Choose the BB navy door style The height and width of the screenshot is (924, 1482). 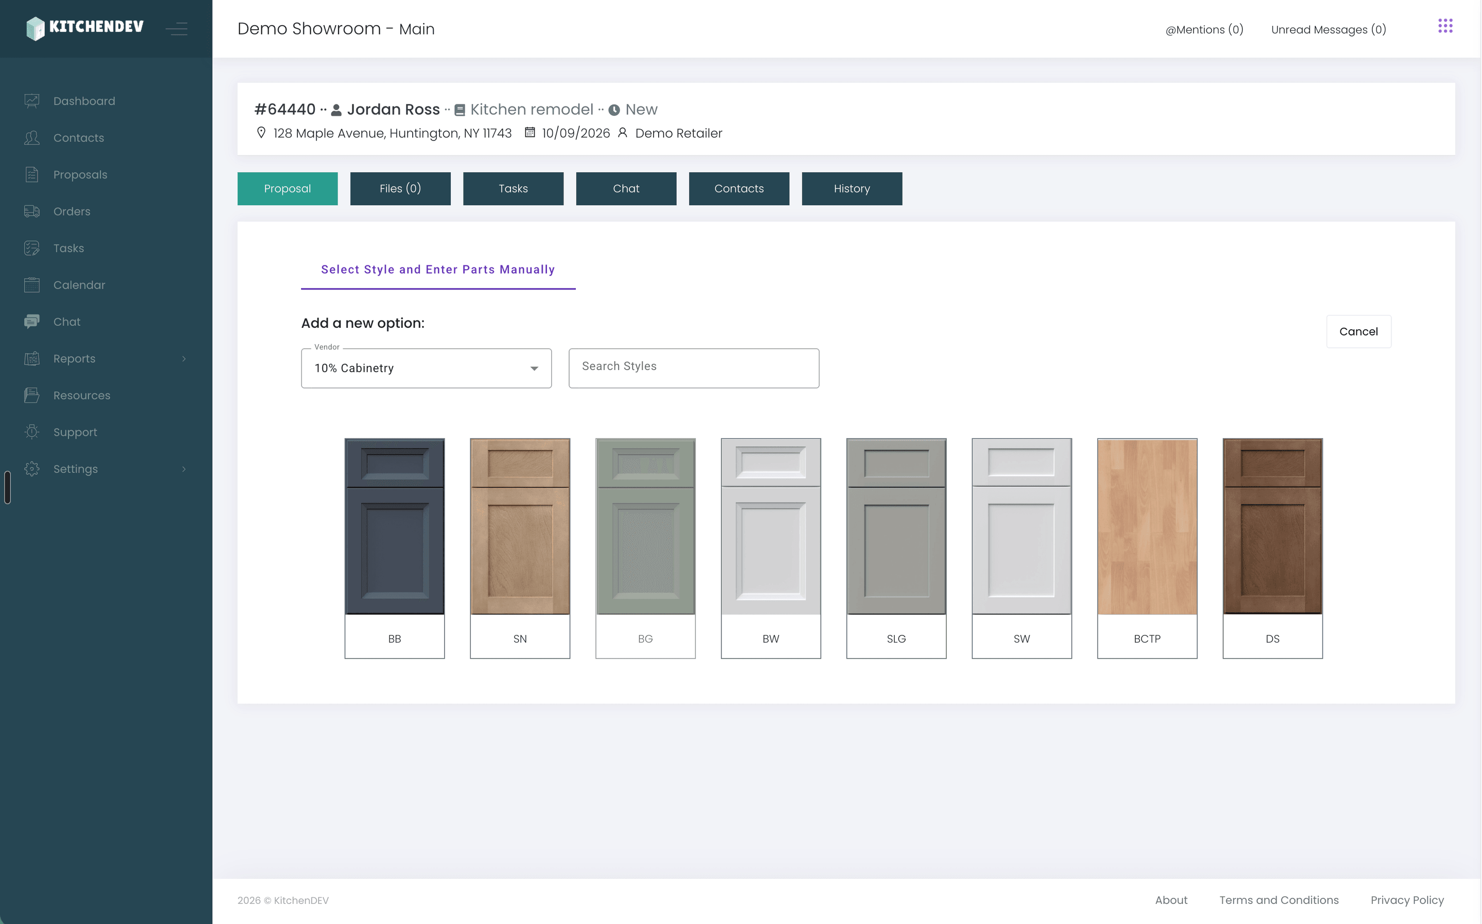pyautogui.click(x=394, y=547)
